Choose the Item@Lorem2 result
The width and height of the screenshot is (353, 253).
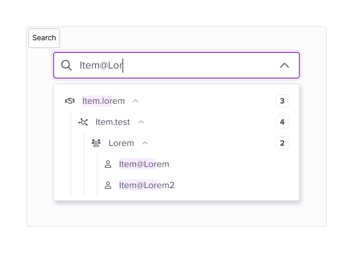(147, 185)
